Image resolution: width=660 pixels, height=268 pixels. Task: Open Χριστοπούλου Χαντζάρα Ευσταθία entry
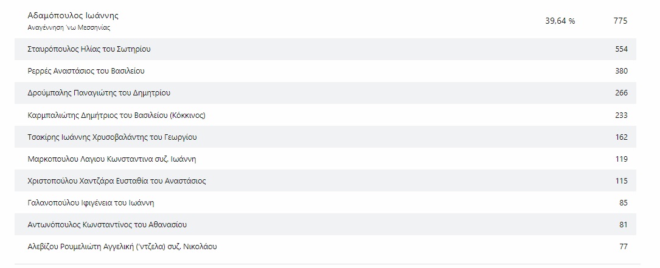click(117, 180)
